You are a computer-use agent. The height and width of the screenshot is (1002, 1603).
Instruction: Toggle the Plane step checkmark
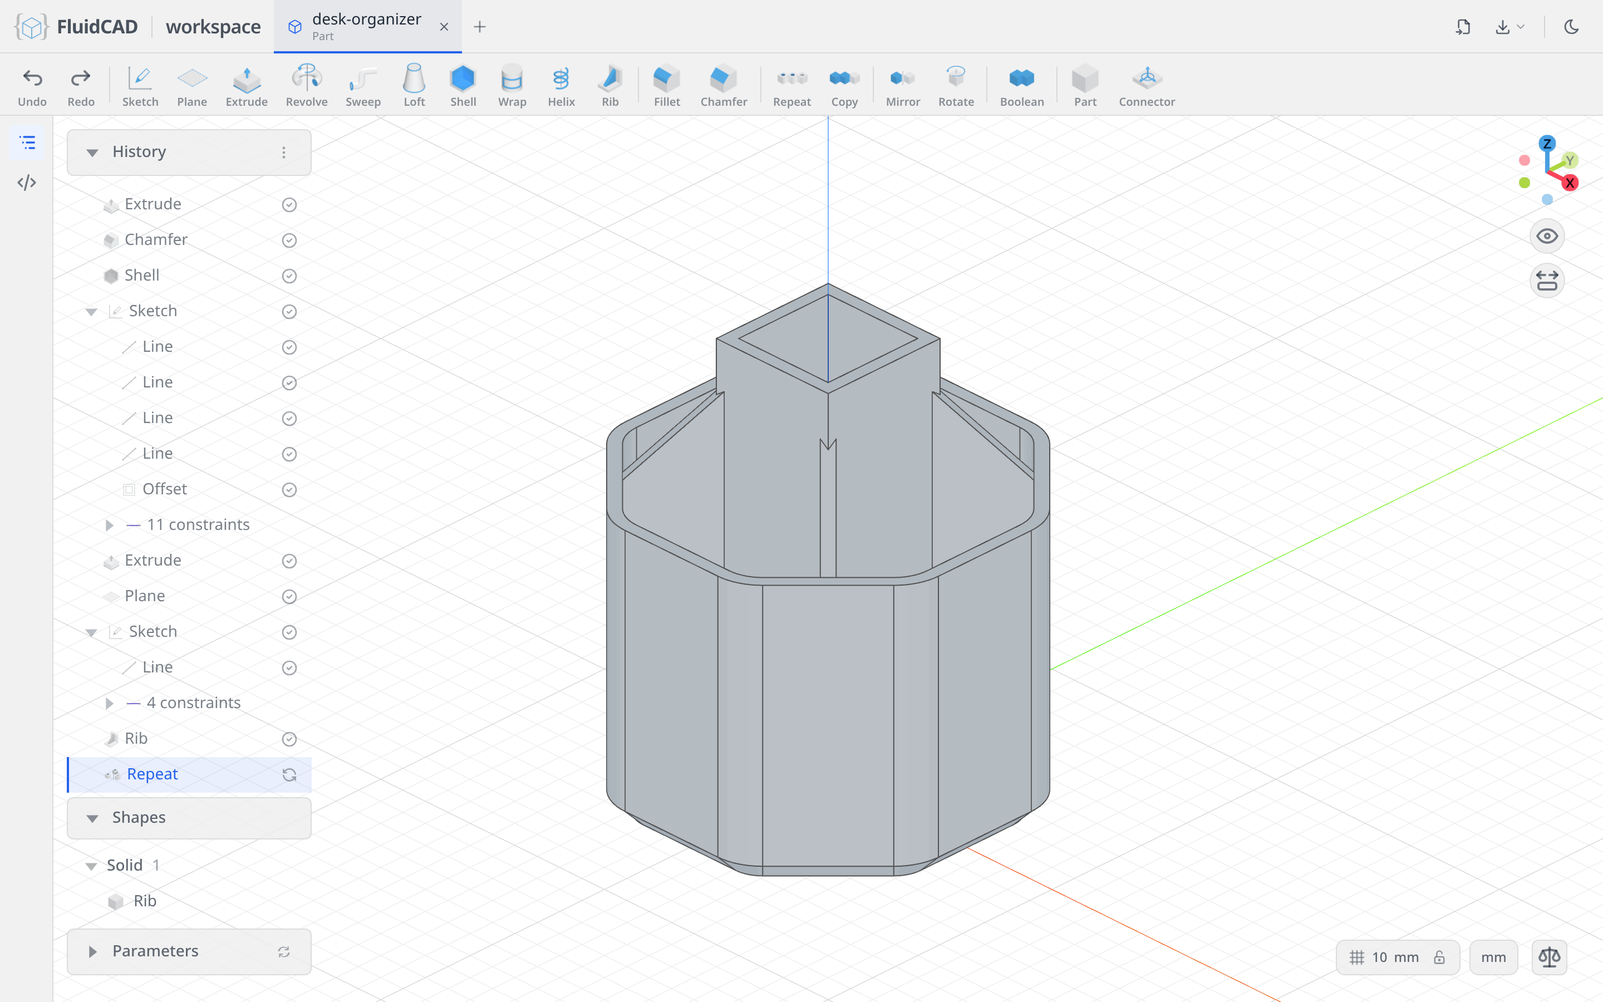pyautogui.click(x=289, y=596)
